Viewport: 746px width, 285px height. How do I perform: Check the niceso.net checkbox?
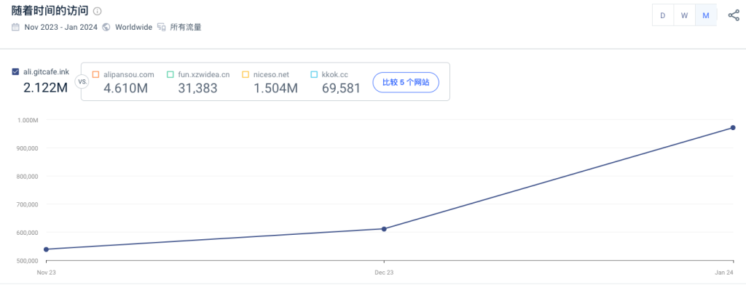pos(246,75)
